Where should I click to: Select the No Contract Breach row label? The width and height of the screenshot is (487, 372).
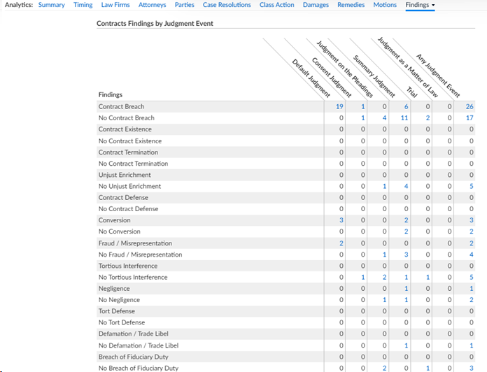pyautogui.click(x=127, y=118)
